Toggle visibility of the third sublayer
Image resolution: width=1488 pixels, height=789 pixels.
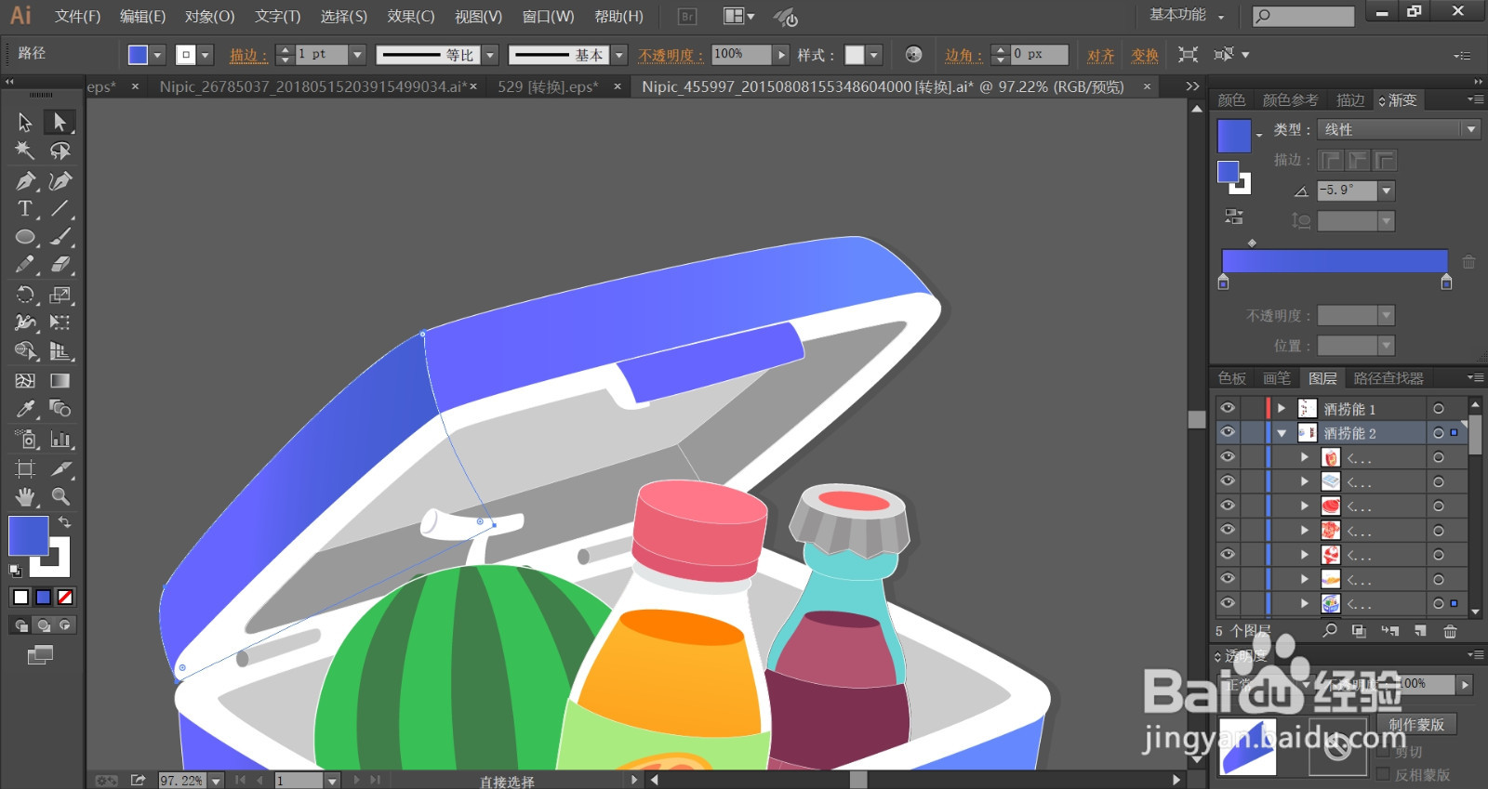pos(1228,506)
